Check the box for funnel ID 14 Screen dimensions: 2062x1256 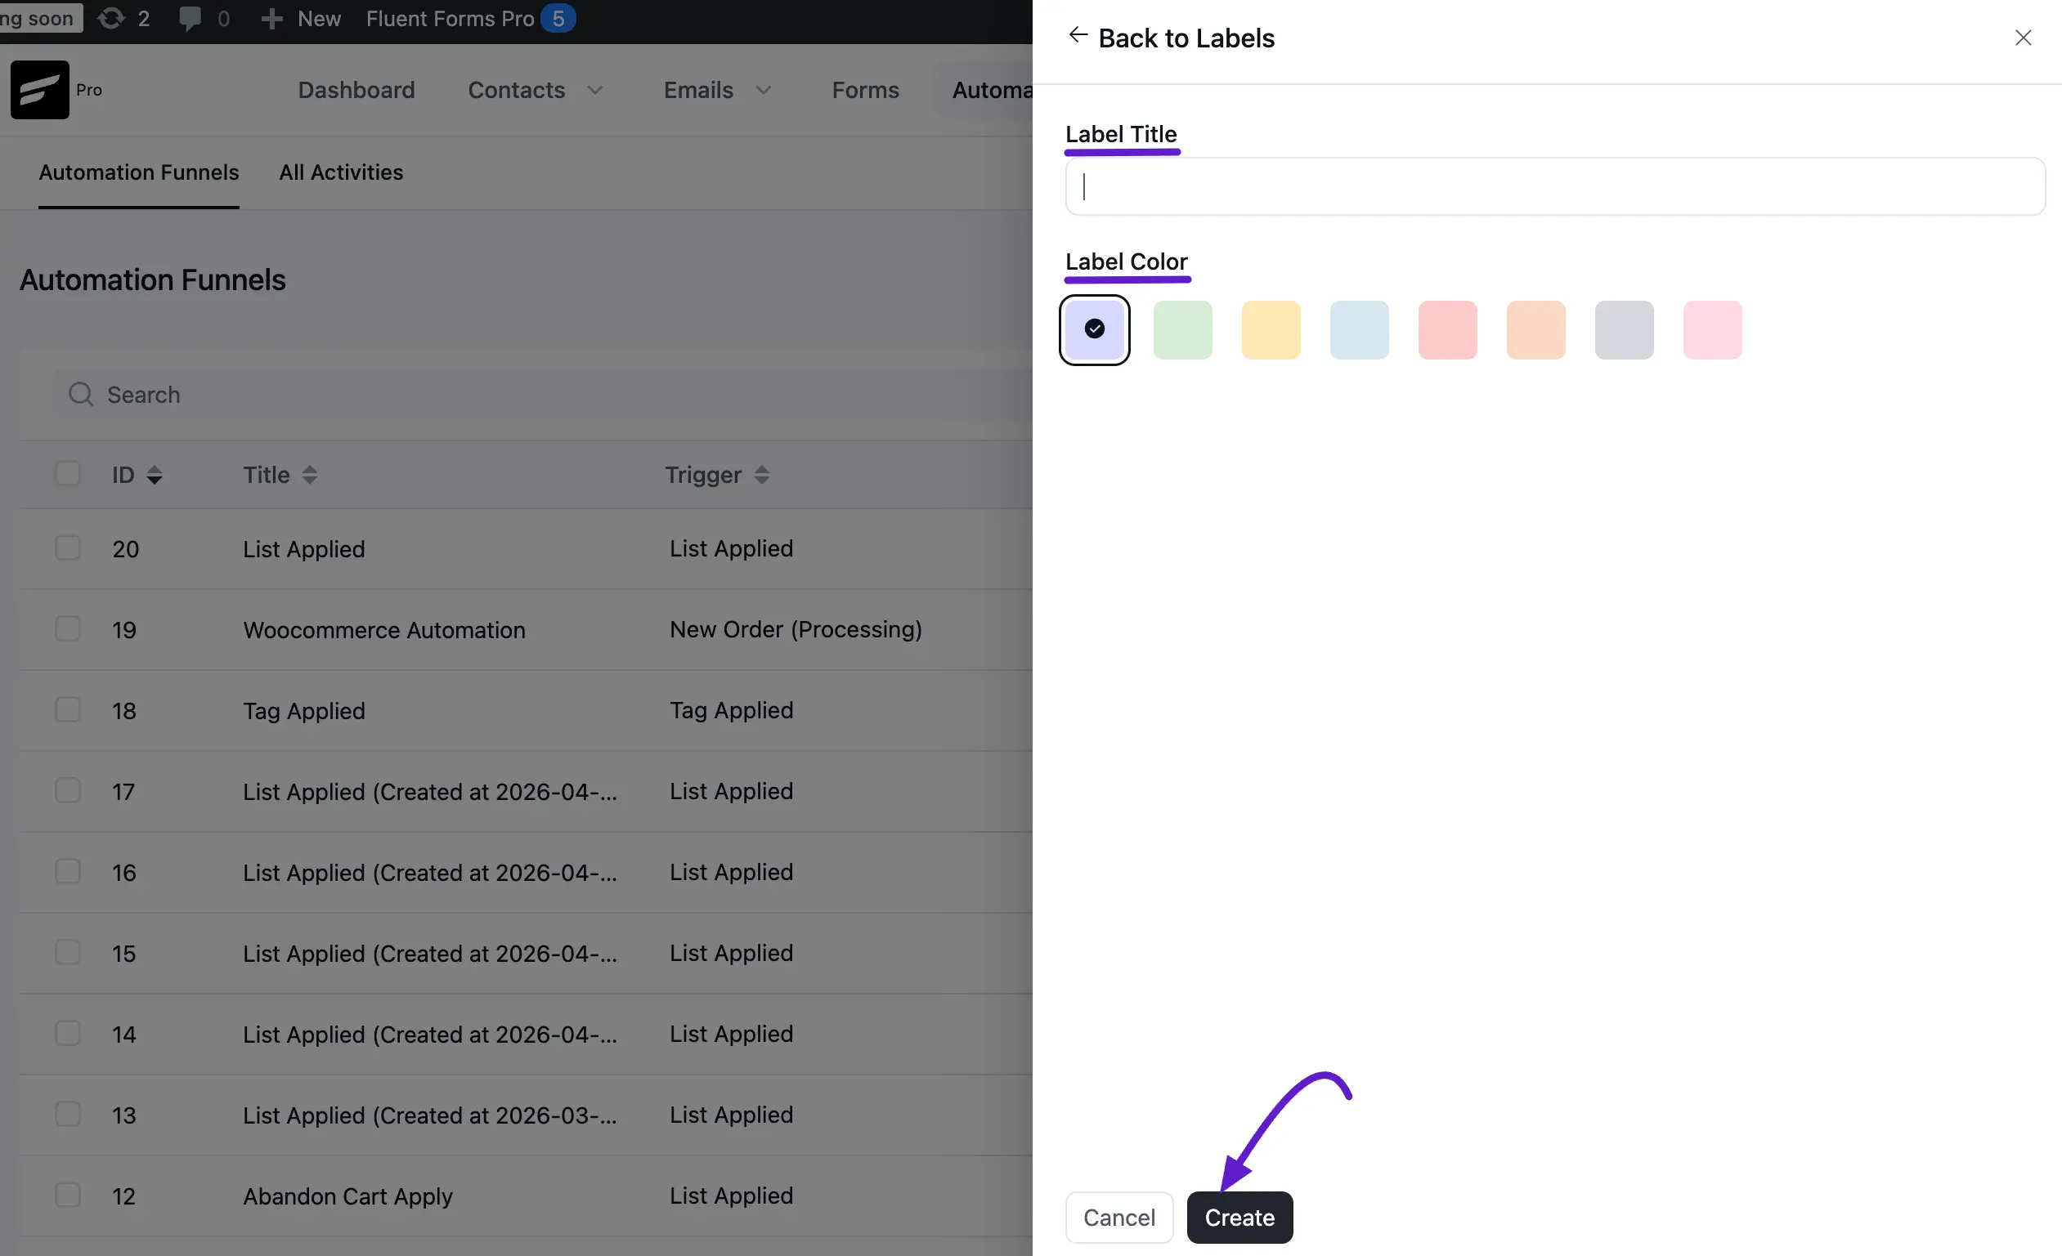tap(68, 1034)
